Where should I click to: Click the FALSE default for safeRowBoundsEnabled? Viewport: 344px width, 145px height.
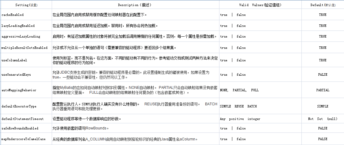pos(323,129)
